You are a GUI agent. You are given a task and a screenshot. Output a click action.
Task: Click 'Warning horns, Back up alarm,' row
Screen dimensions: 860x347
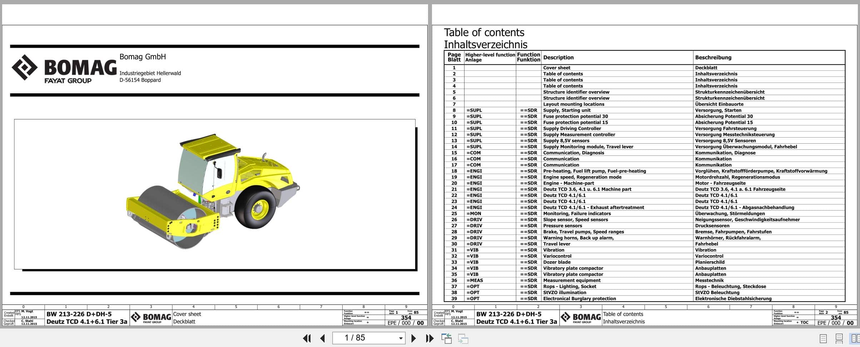coord(578,238)
